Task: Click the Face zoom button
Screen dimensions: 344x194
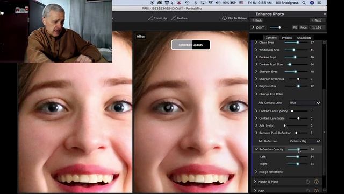Action: [304, 27]
